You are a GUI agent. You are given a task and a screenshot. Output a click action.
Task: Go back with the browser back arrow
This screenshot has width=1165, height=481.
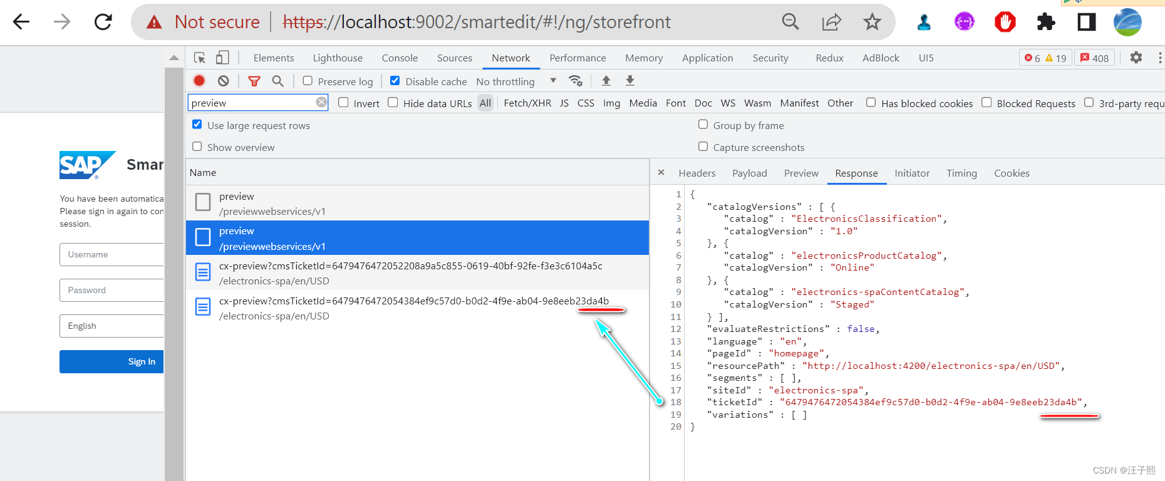21,22
